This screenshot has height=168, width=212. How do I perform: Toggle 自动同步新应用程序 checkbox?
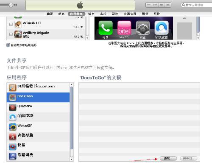click(x=8, y=45)
